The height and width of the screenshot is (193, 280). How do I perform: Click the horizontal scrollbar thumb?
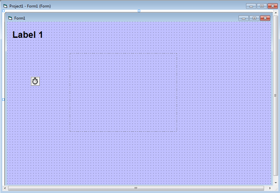[x=136, y=188]
